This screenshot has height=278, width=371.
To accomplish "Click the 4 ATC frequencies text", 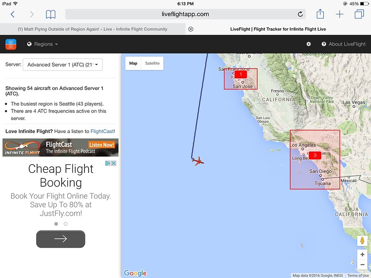I will click(x=58, y=114).
